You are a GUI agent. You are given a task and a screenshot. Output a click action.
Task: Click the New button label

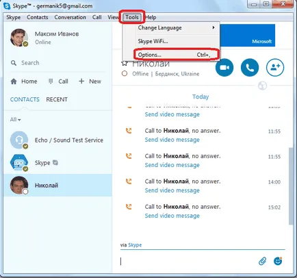95,81
